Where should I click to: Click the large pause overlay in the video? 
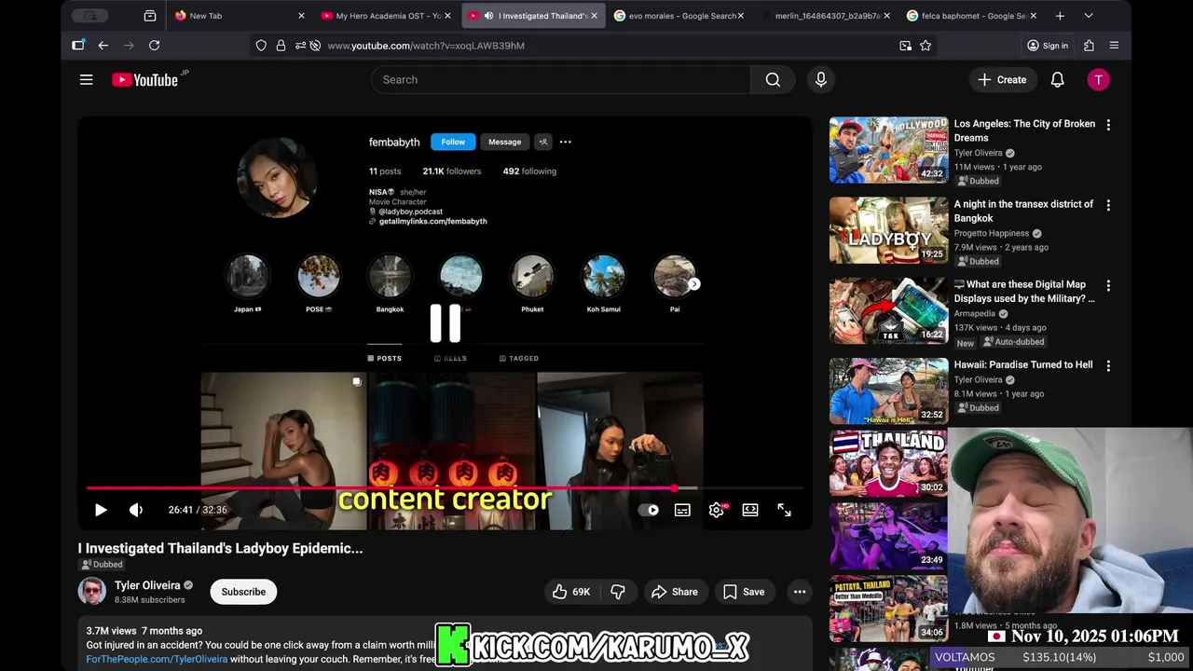pos(446,323)
